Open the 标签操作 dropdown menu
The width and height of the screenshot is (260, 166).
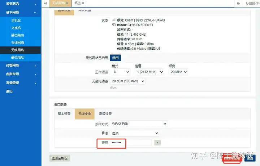point(252,3)
